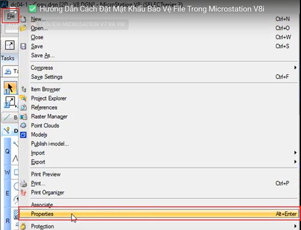Open the Drawing task lightbulb icon

click(7, 130)
